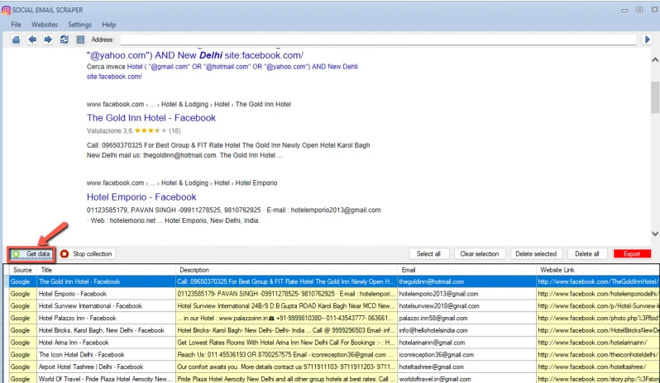Click the Select all button
The height and width of the screenshot is (383, 660).
tap(428, 253)
